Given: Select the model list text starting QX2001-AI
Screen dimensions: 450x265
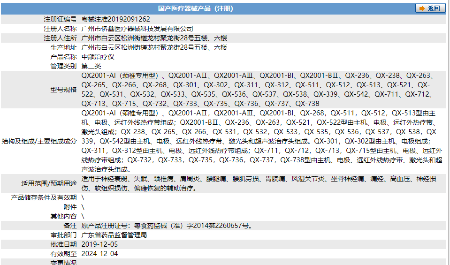Looking at the screenshot, I should (x=258, y=90).
